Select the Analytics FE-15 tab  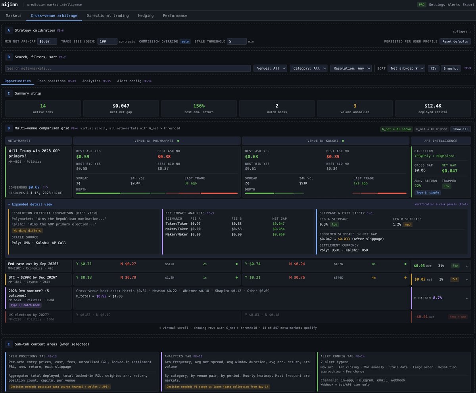coord(96,81)
